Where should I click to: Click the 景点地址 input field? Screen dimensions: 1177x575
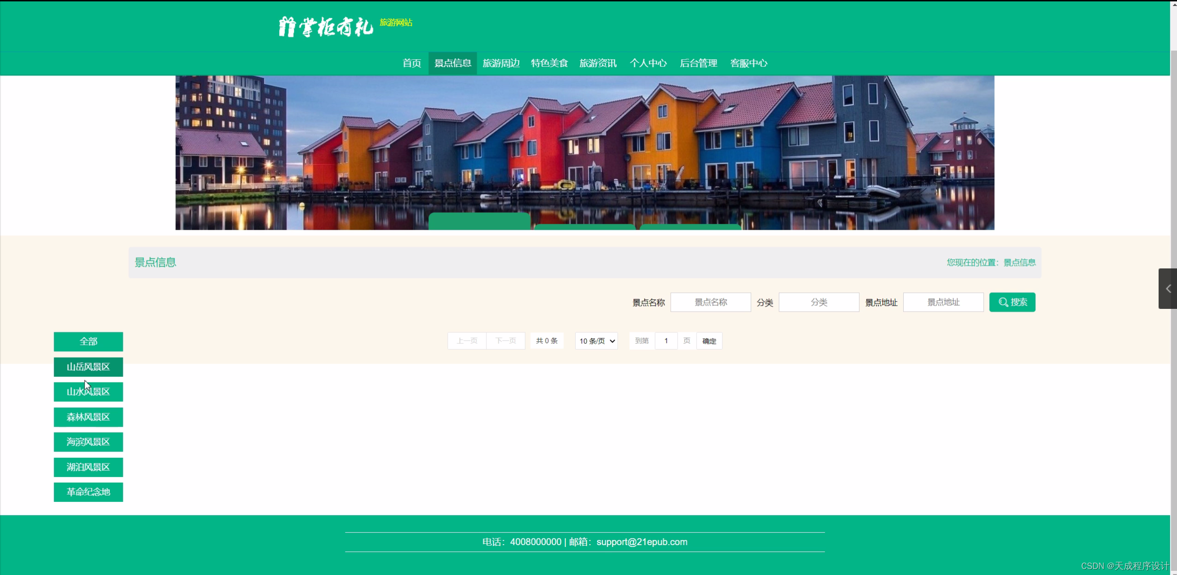(x=943, y=302)
